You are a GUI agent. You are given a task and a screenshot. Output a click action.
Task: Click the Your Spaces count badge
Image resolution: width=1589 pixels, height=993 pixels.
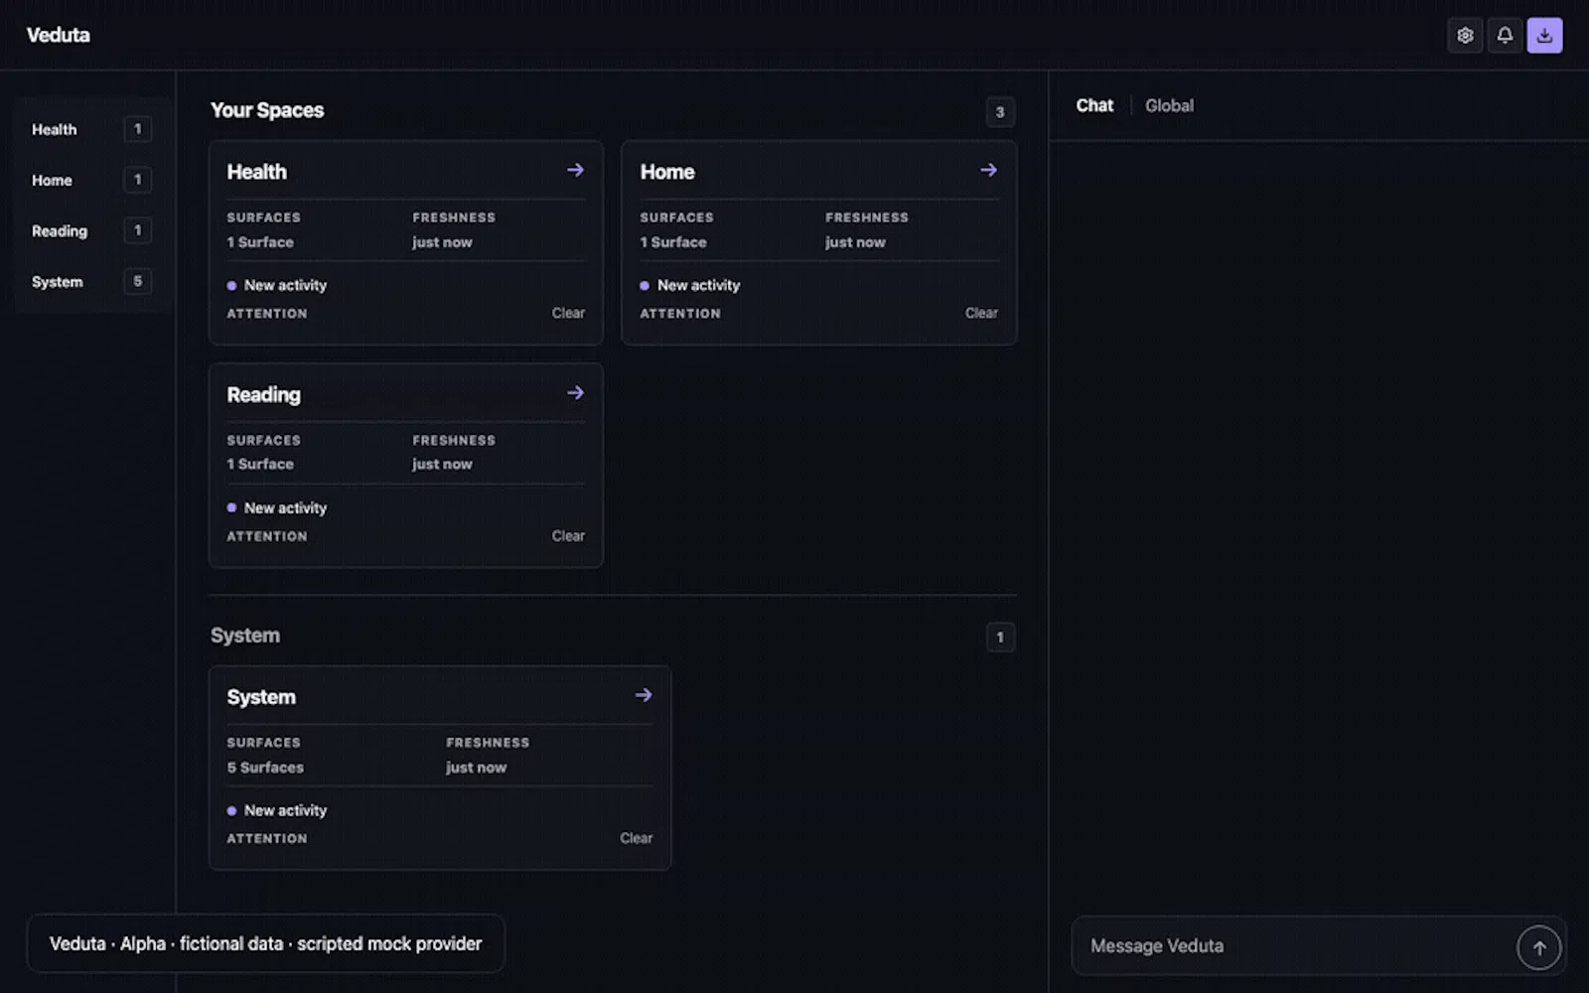(1000, 112)
